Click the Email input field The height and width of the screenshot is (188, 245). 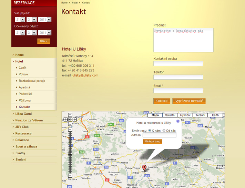click(x=178, y=91)
